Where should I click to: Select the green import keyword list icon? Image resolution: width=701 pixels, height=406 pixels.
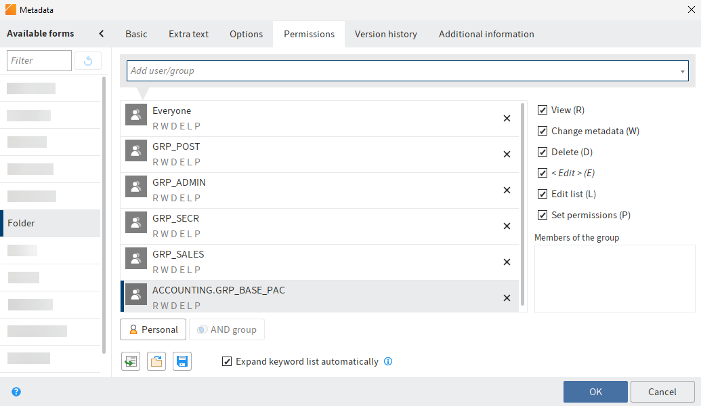click(x=130, y=361)
